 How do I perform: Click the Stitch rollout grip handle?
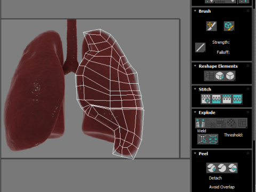pos(248,89)
